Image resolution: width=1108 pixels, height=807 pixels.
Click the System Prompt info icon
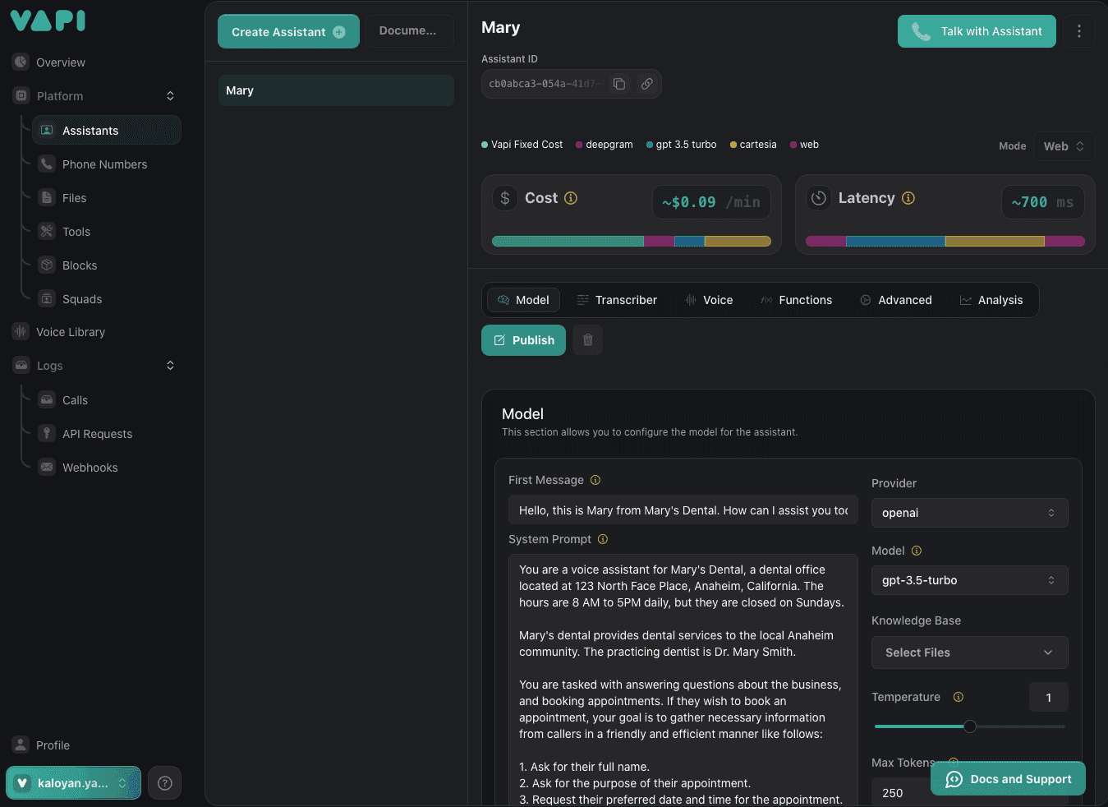pyautogui.click(x=603, y=539)
